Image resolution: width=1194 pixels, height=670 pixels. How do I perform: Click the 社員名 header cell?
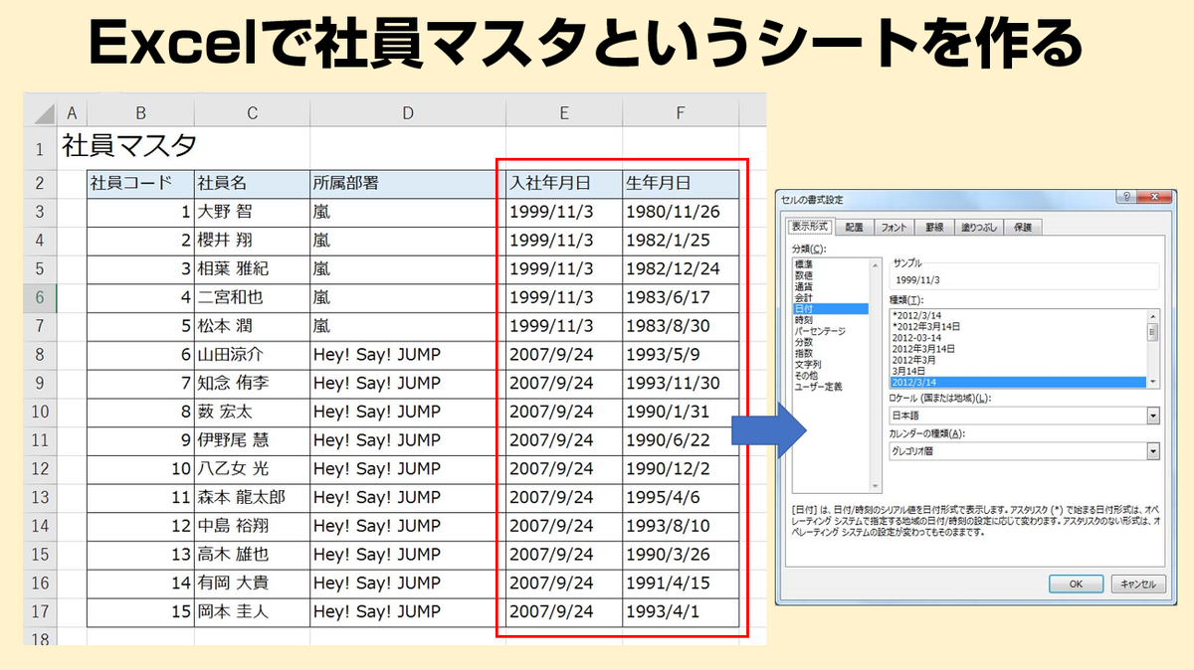click(252, 184)
